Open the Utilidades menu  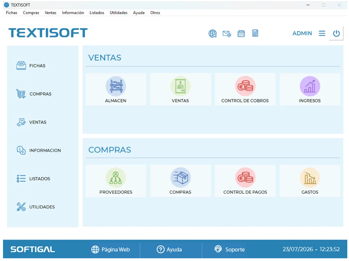point(119,13)
